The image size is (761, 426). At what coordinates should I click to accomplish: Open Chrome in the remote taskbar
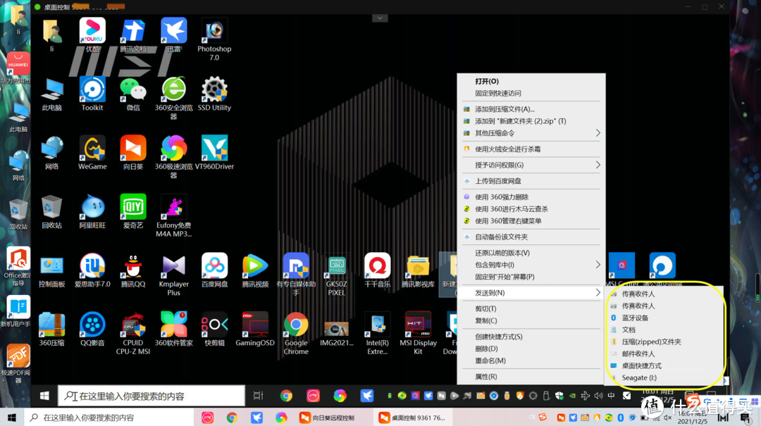tap(286, 396)
